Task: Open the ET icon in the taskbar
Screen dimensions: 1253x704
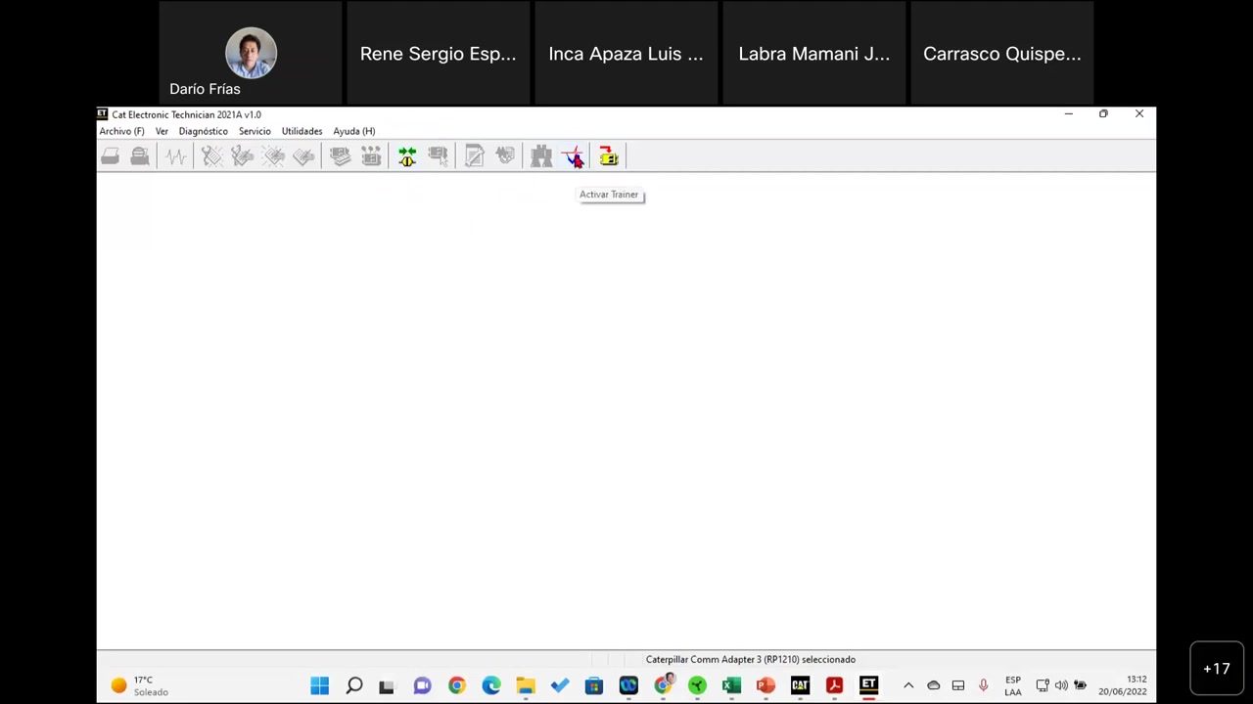Action: [868, 684]
